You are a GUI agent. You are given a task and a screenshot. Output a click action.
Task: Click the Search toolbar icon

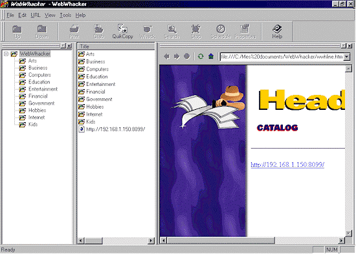[172, 32]
